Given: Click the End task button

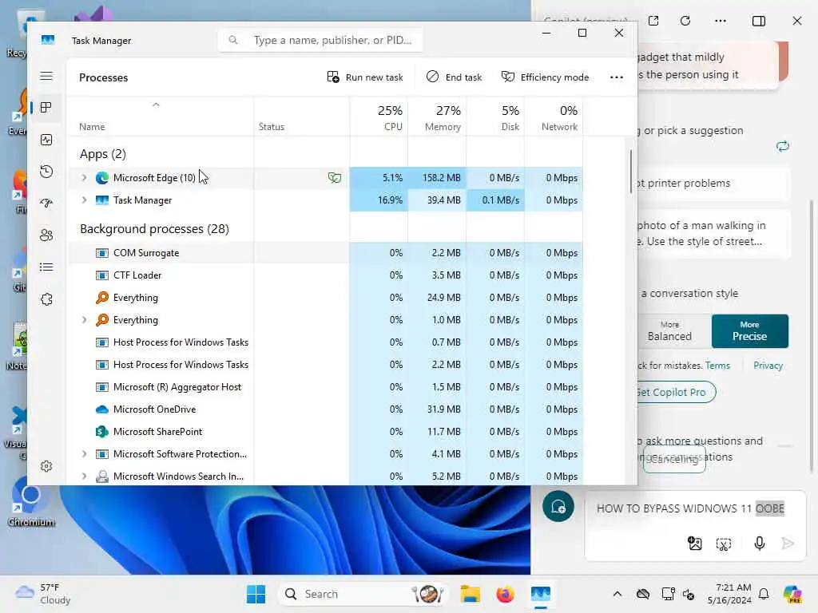Looking at the screenshot, I should pyautogui.click(x=454, y=77).
